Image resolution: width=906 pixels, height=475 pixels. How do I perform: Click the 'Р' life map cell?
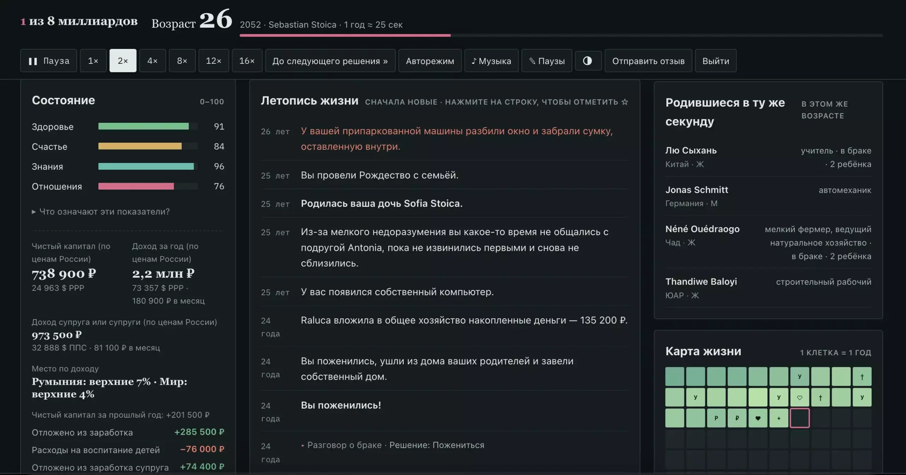[716, 418]
